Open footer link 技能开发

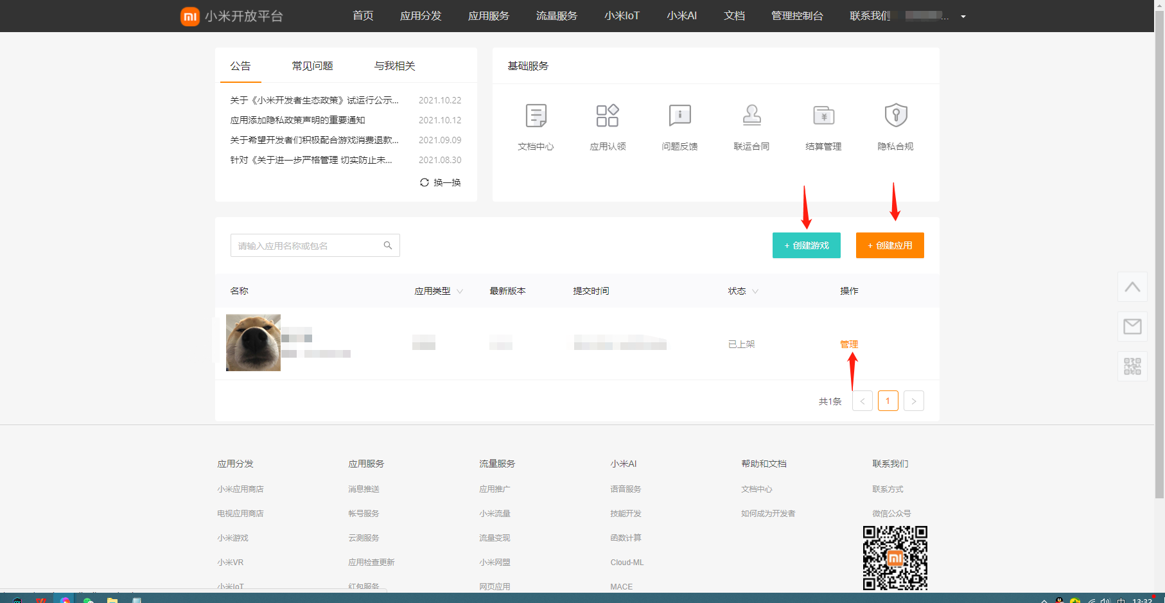click(626, 514)
